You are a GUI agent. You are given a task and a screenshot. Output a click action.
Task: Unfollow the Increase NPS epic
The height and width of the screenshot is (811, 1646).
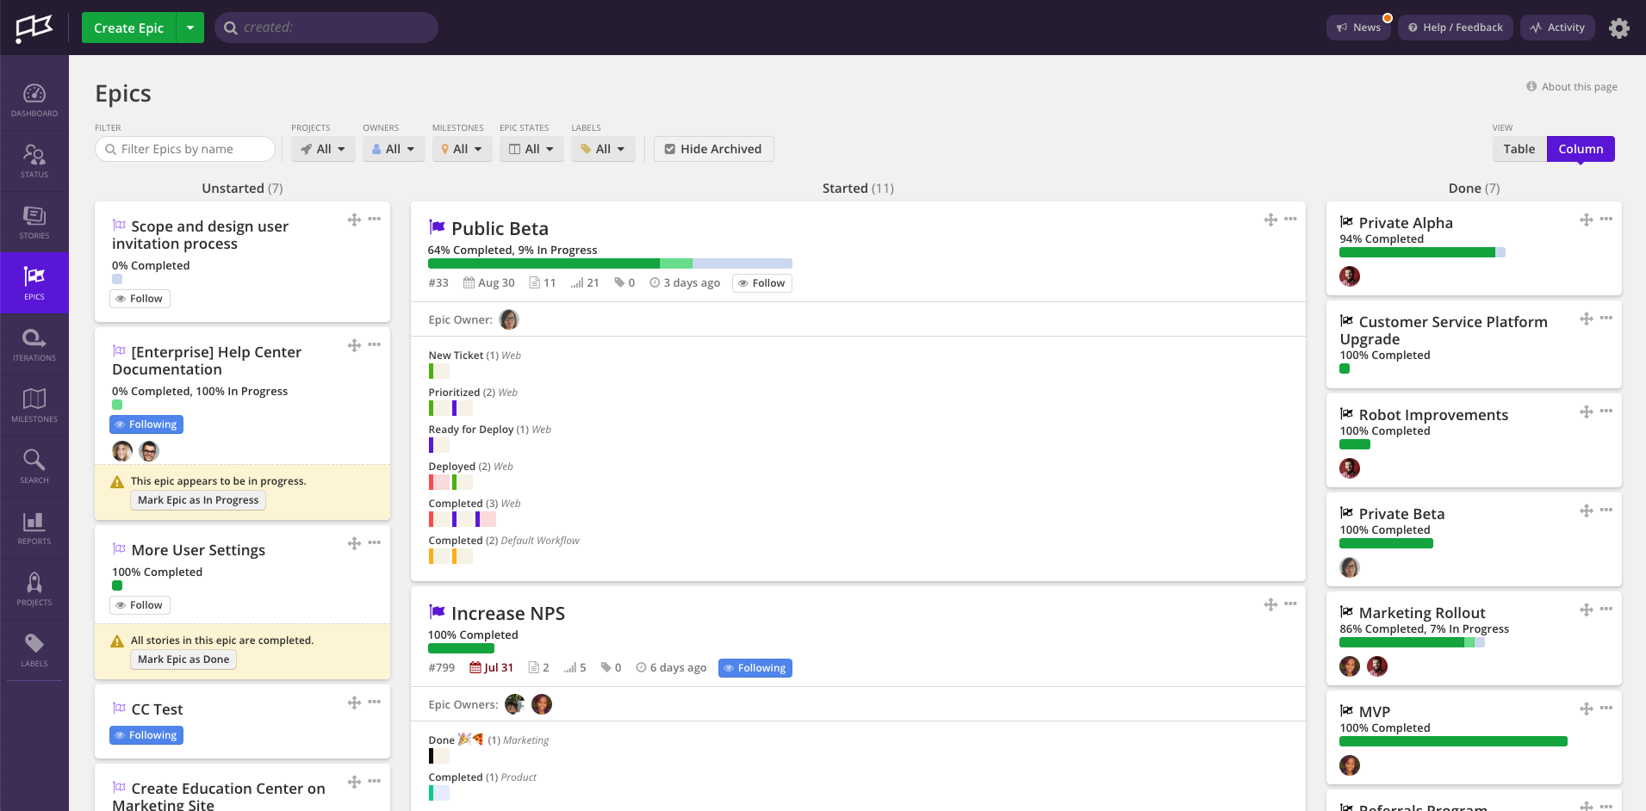click(x=755, y=668)
